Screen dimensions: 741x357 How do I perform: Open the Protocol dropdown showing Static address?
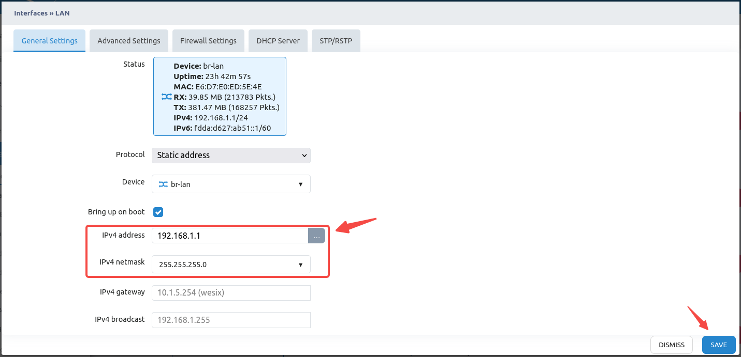point(231,156)
